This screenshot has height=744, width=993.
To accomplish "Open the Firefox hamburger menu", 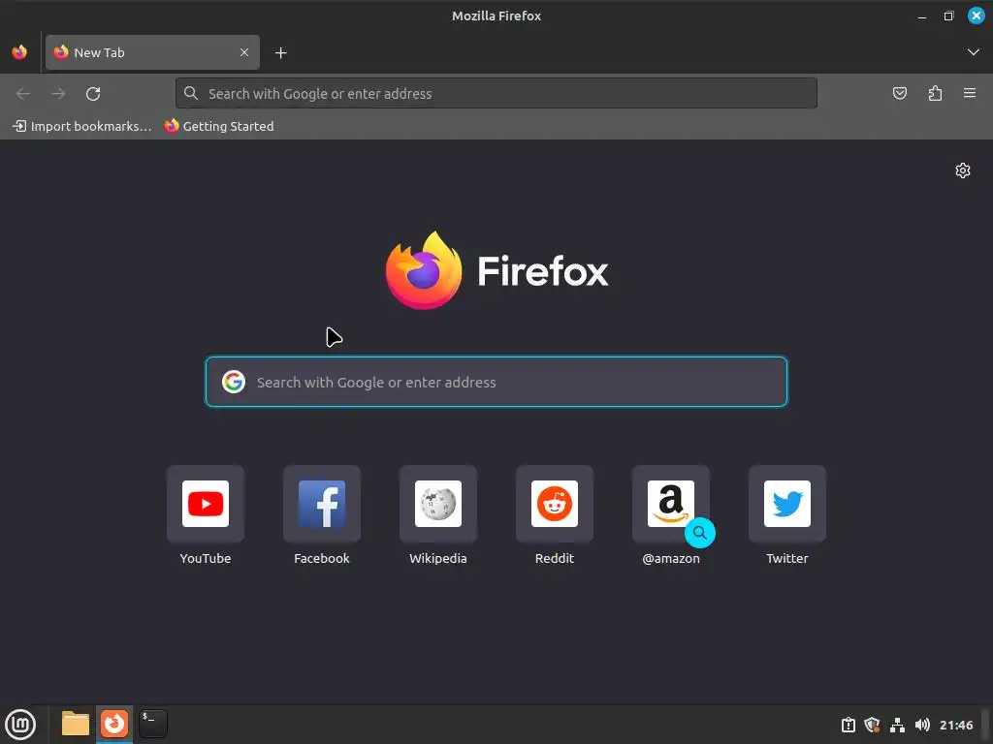I will (970, 94).
